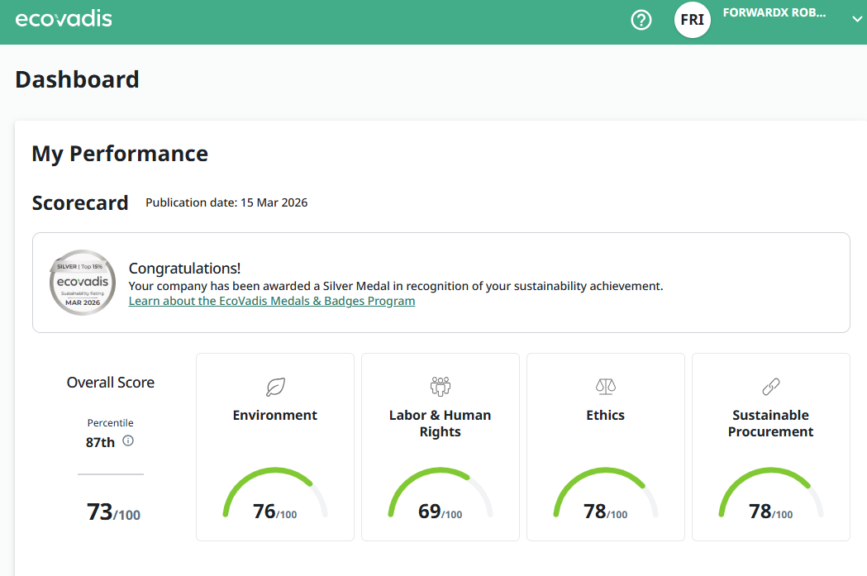Click the Scorecard heading

[80, 203]
